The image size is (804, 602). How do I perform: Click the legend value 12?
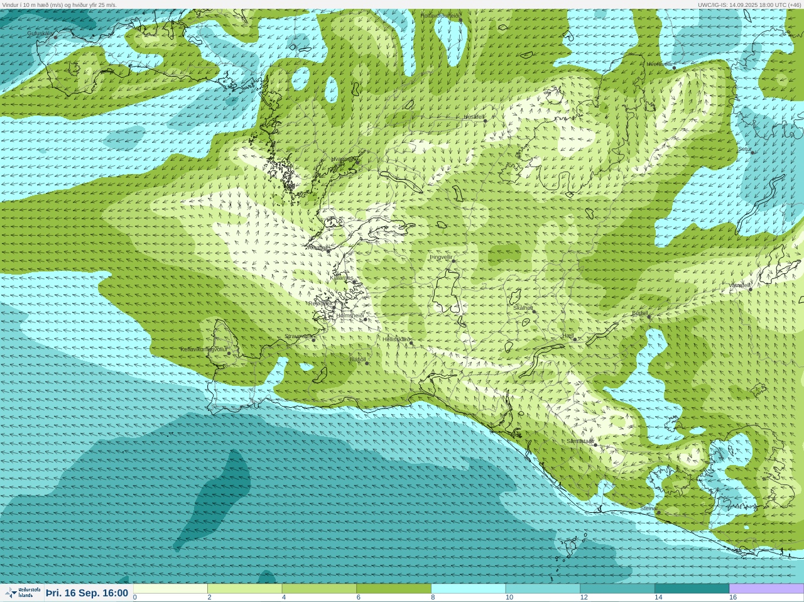pos(584,598)
